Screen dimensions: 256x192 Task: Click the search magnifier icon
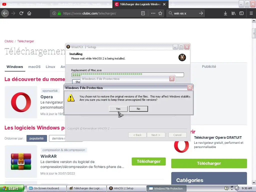[x=170, y=13]
